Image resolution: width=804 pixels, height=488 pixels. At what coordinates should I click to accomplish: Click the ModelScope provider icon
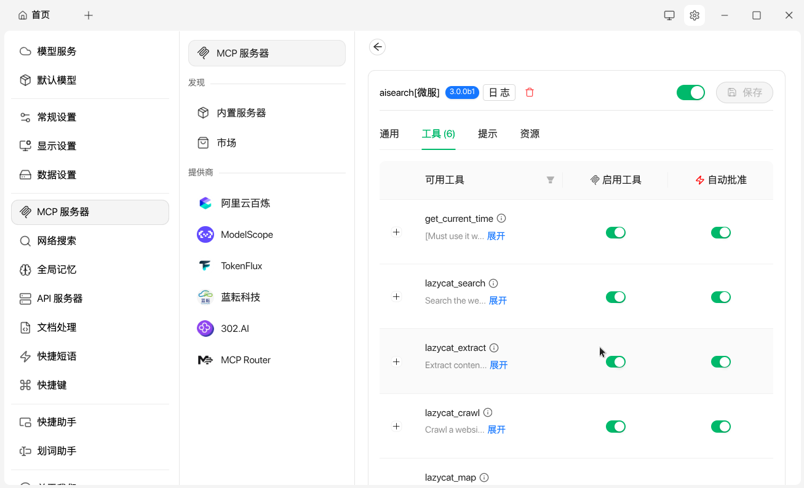click(x=205, y=235)
